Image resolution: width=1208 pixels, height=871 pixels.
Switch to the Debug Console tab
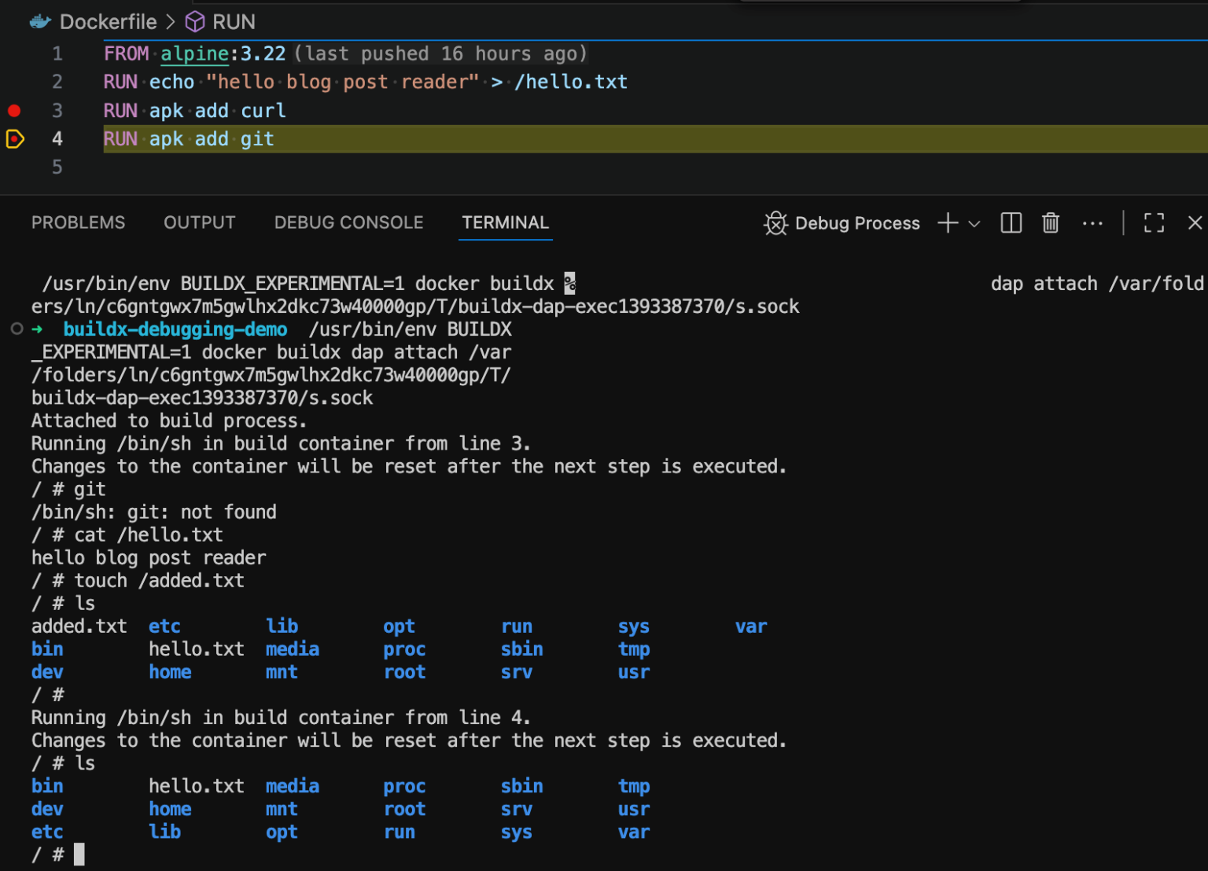tap(348, 222)
